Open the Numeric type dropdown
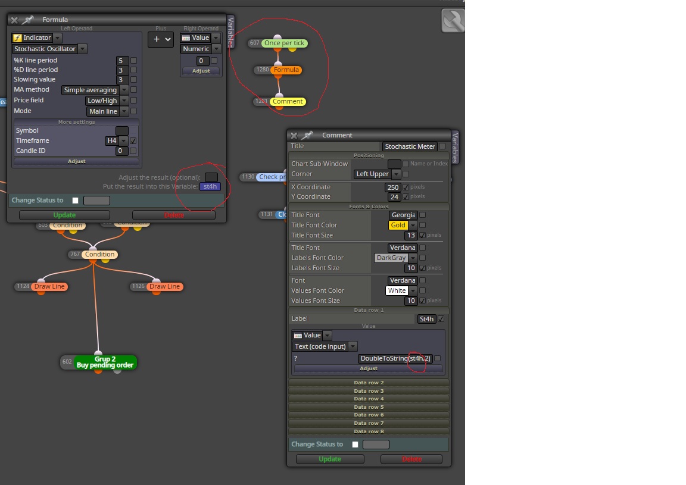 point(217,49)
